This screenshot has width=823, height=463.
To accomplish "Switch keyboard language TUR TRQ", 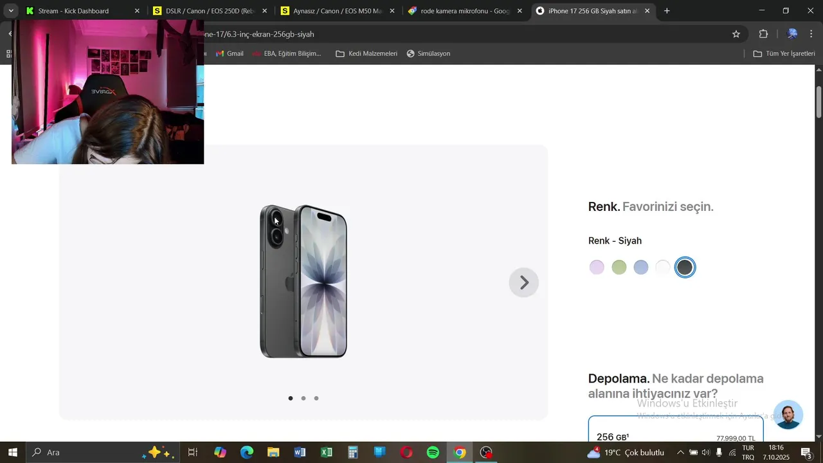I will coord(748,453).
